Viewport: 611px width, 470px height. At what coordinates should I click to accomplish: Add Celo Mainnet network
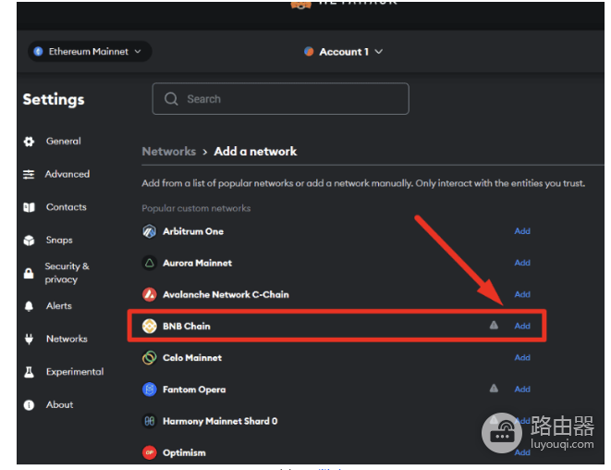click(x=522, y=358)
